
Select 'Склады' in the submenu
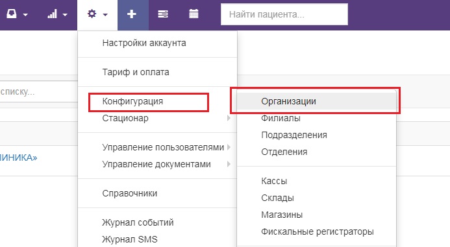[x=277, y=198]
